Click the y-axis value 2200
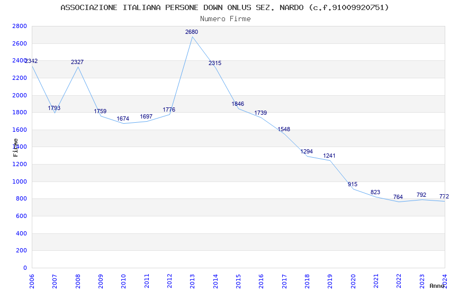Viewport: 450px width, 291px height. 20,78
